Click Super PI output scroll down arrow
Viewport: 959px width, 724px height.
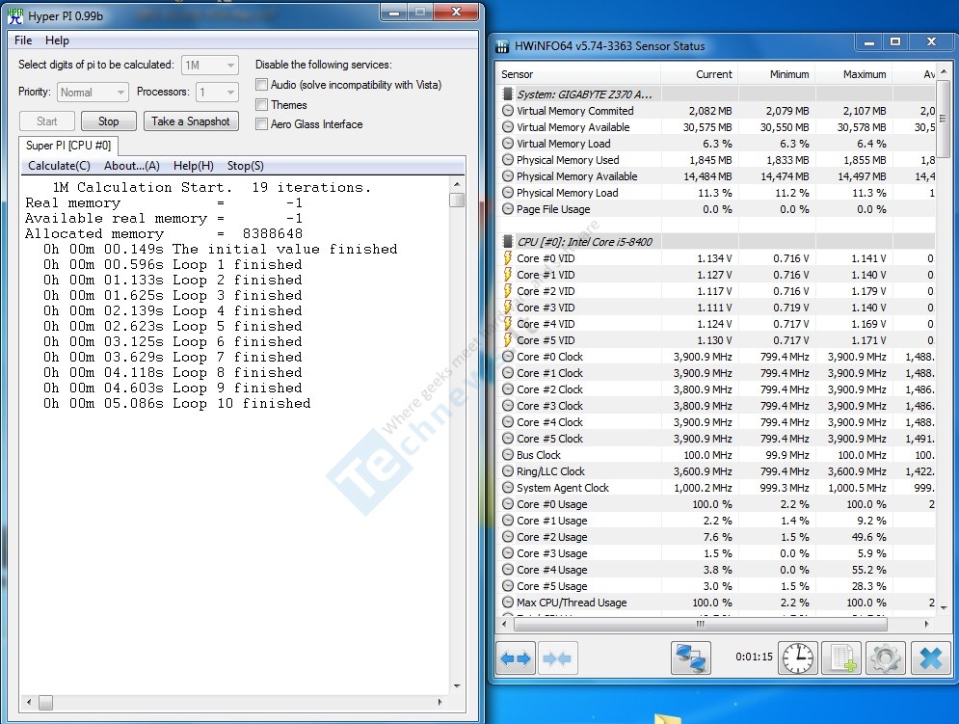[x=457, y=686]
